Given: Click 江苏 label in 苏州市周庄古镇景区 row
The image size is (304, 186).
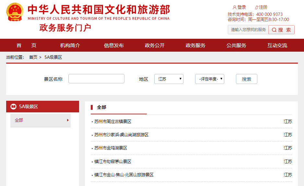Looking at the screenshot, I should [288, 121].
